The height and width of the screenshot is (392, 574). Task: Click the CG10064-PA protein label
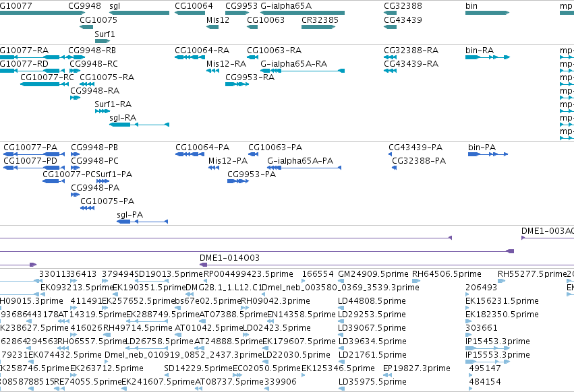pyautogui.click(x=202, y=148)
